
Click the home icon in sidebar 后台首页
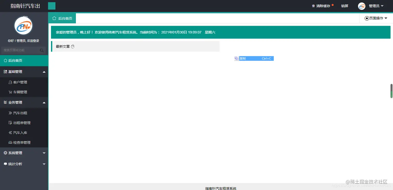(x=5, y=60)
